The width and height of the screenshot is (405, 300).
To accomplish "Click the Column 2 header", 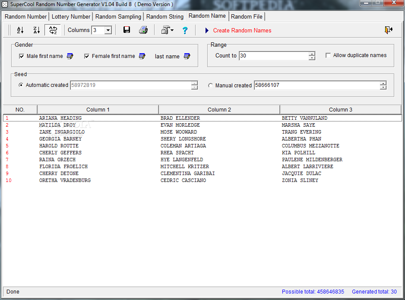I will point(219,110).
